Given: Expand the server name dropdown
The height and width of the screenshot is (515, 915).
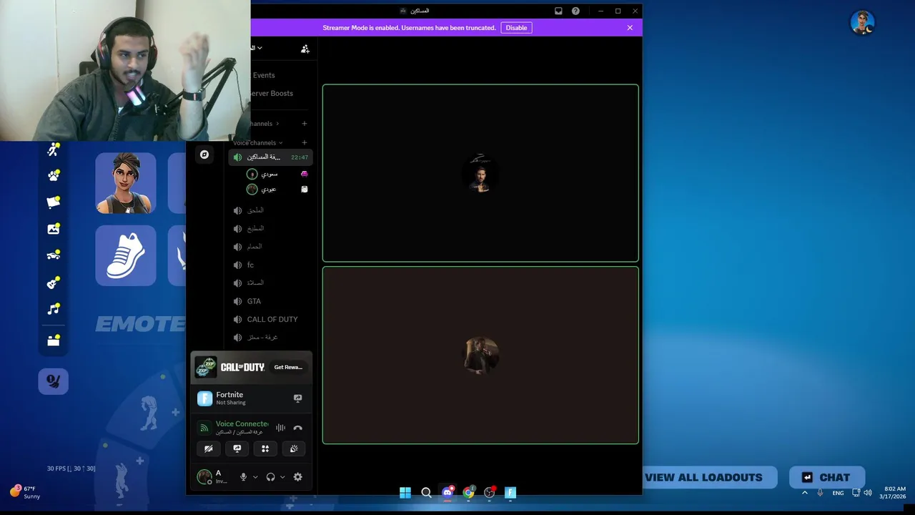Looking at the screenshot, I should pos(259,48).
